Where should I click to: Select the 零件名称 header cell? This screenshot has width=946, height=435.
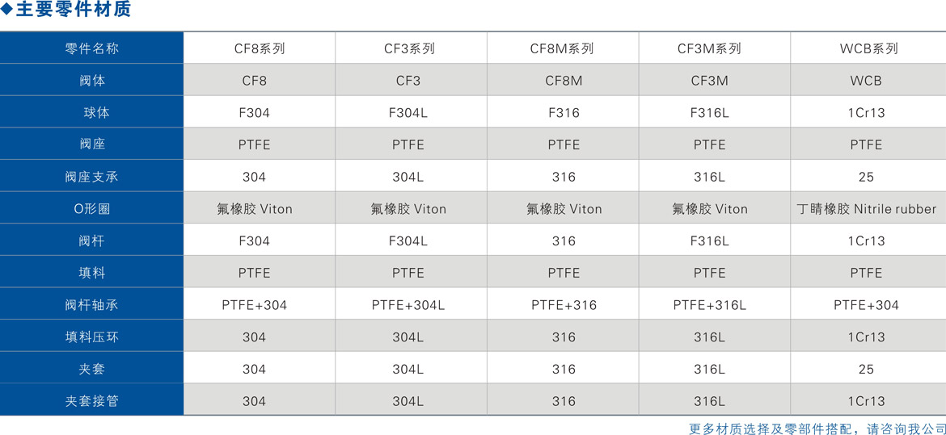coord(91,48)
